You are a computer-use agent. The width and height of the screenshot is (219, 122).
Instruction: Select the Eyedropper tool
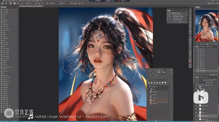[x=190, y=25]
